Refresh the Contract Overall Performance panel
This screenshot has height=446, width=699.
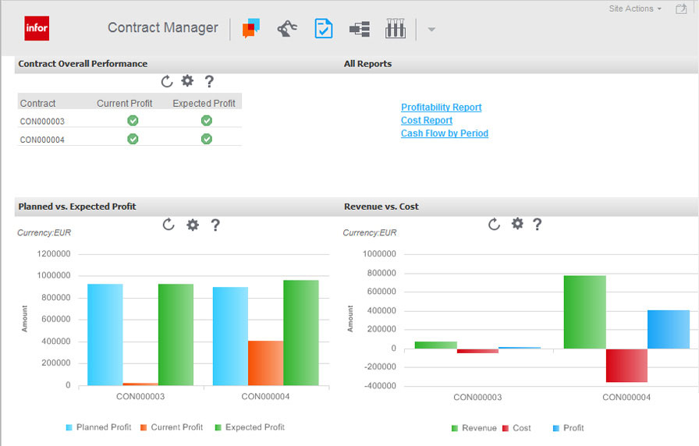pyautogui.click(x=166, y=81)
